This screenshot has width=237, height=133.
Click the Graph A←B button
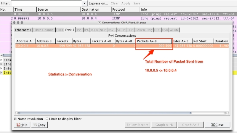pos(191,125)
